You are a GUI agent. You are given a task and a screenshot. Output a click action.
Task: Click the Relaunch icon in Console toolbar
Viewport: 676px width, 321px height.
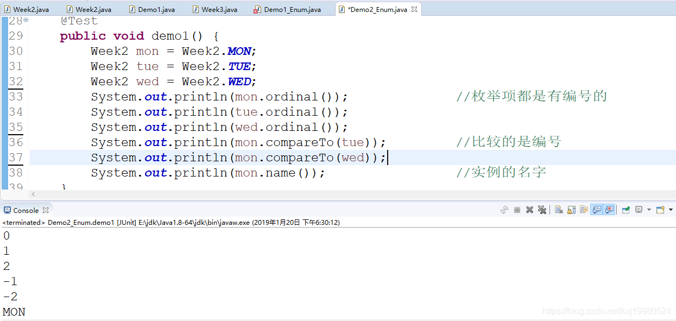point(504,210)
